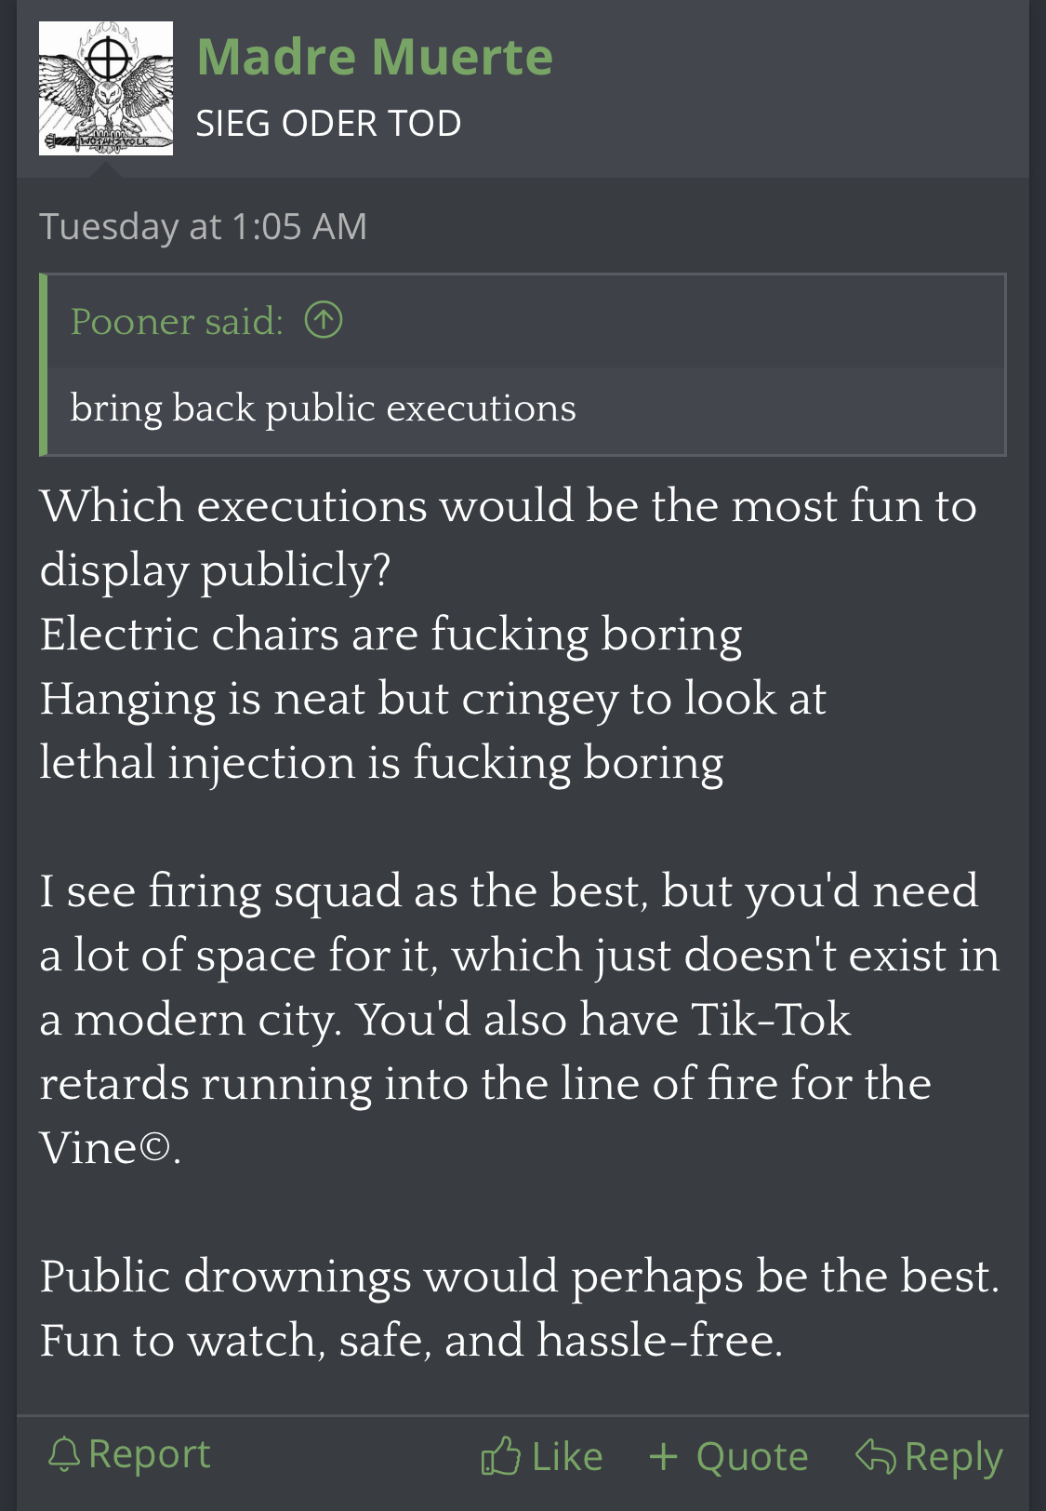This screenshot has height=1511, width=1046.
Task: Click the green bar edging the quote block
Action: pyautogui.click(x=43, y=365)
